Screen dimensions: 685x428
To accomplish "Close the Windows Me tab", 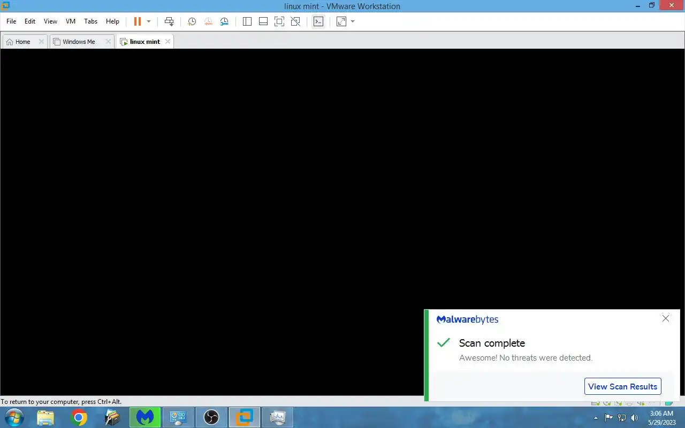I will pos(108,41).
